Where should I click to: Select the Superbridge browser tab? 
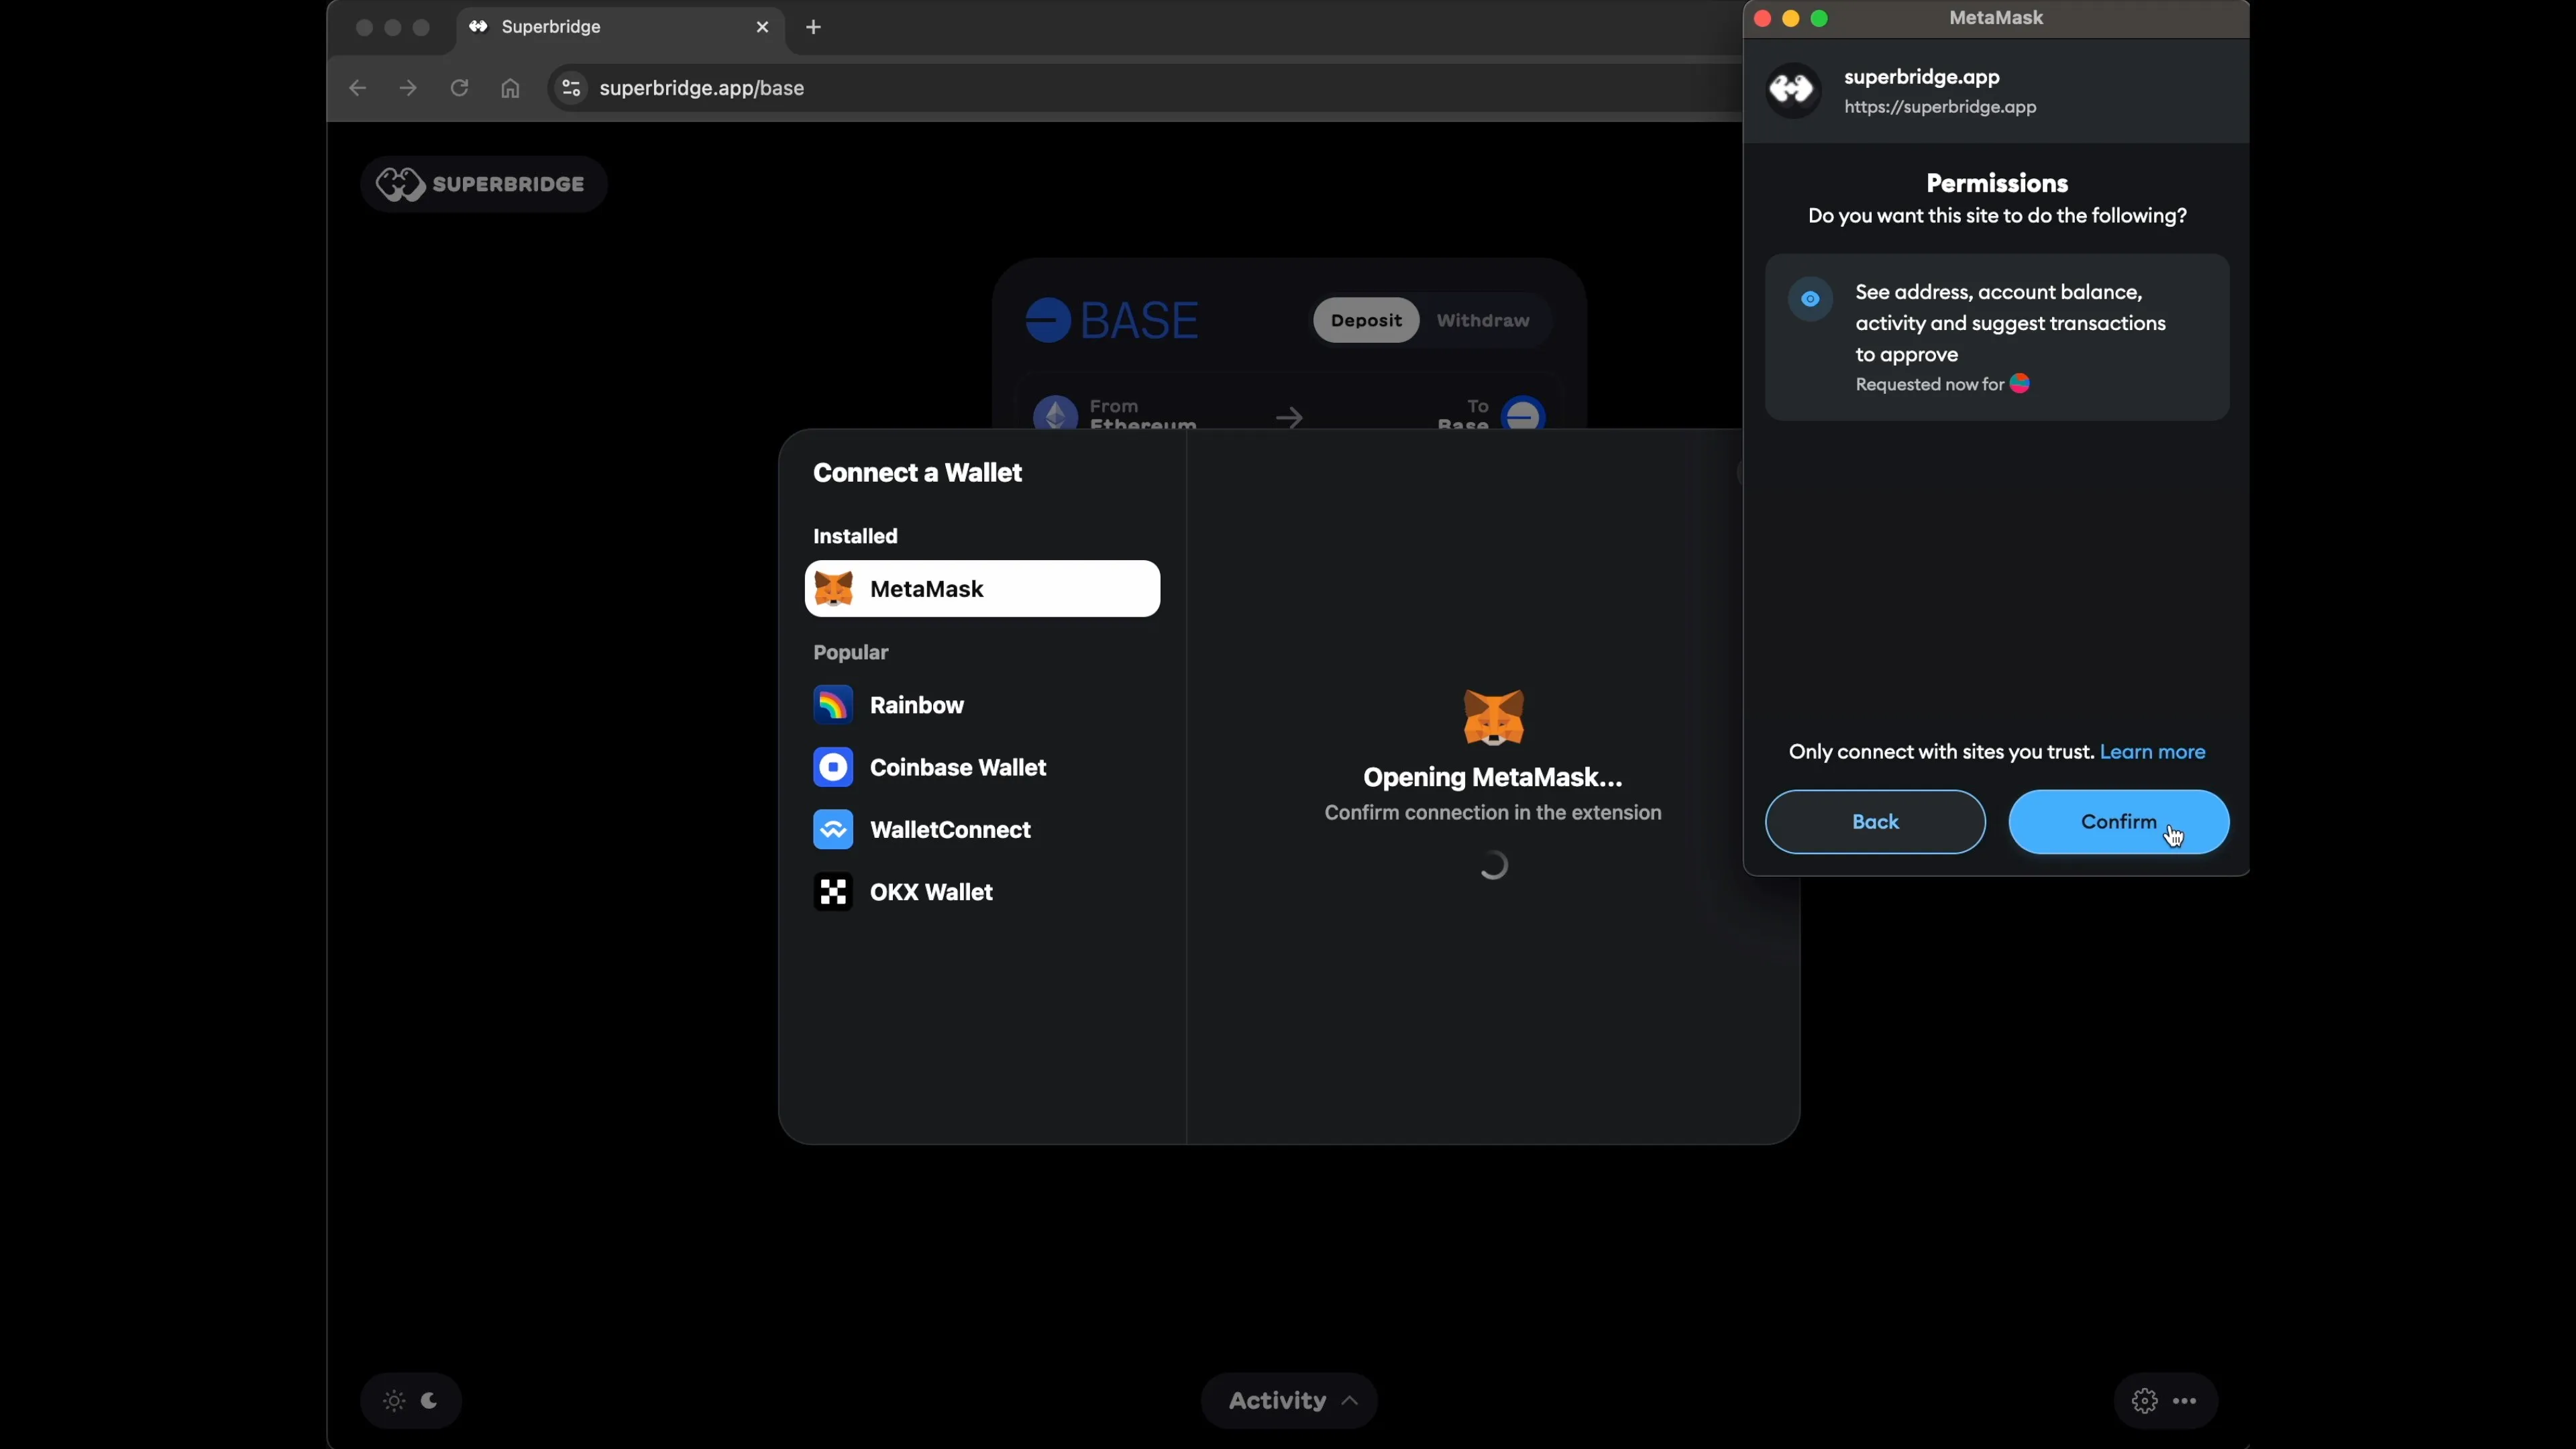pos(620,27)
